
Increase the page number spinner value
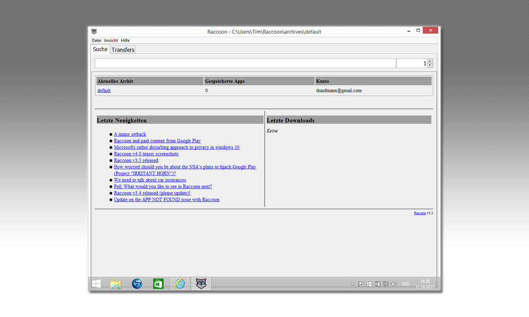pyautogui.click(x=430, y=61)
